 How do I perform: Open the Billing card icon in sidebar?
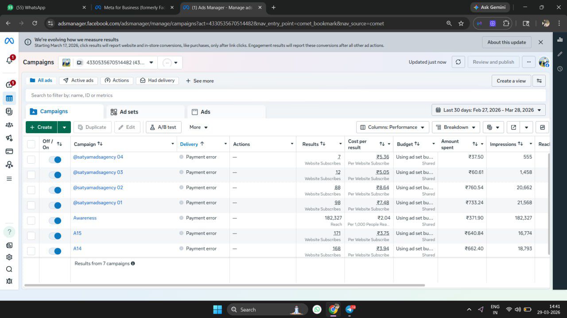tap(9, 151)
